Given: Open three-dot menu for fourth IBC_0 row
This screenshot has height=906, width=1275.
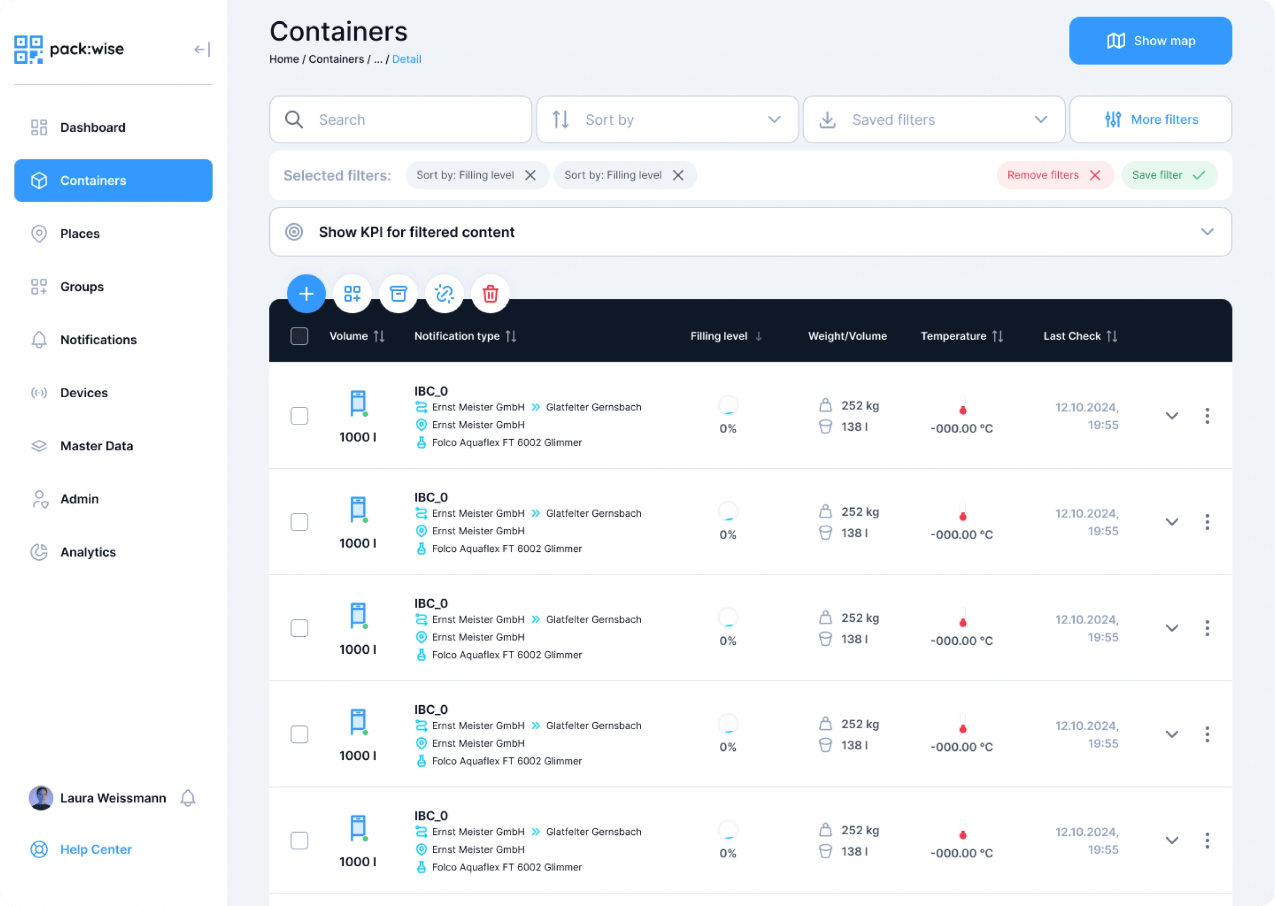Looking at the screenshot, I should pos(1208,734).
